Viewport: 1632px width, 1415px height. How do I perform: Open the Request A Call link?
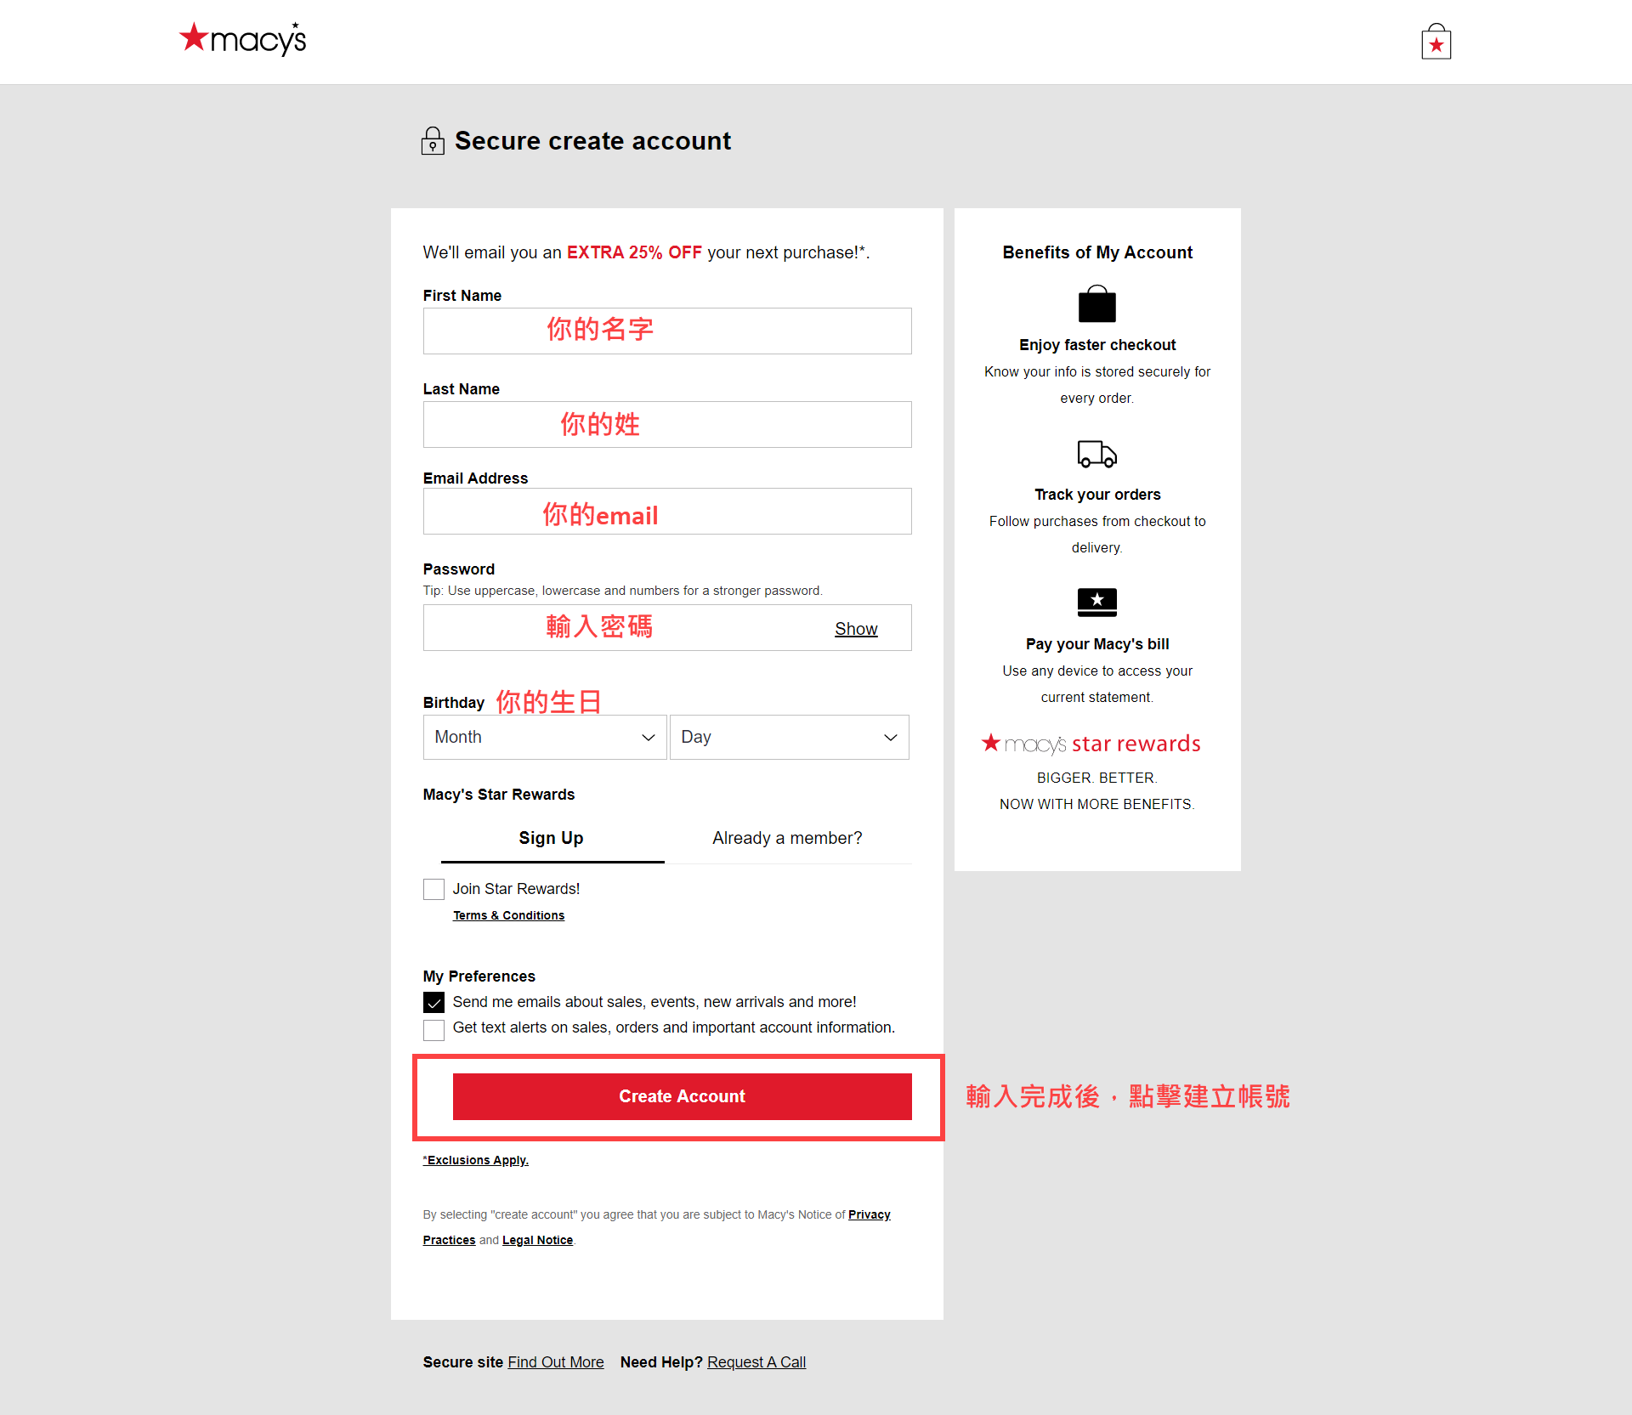click(x=756, y=1362)
